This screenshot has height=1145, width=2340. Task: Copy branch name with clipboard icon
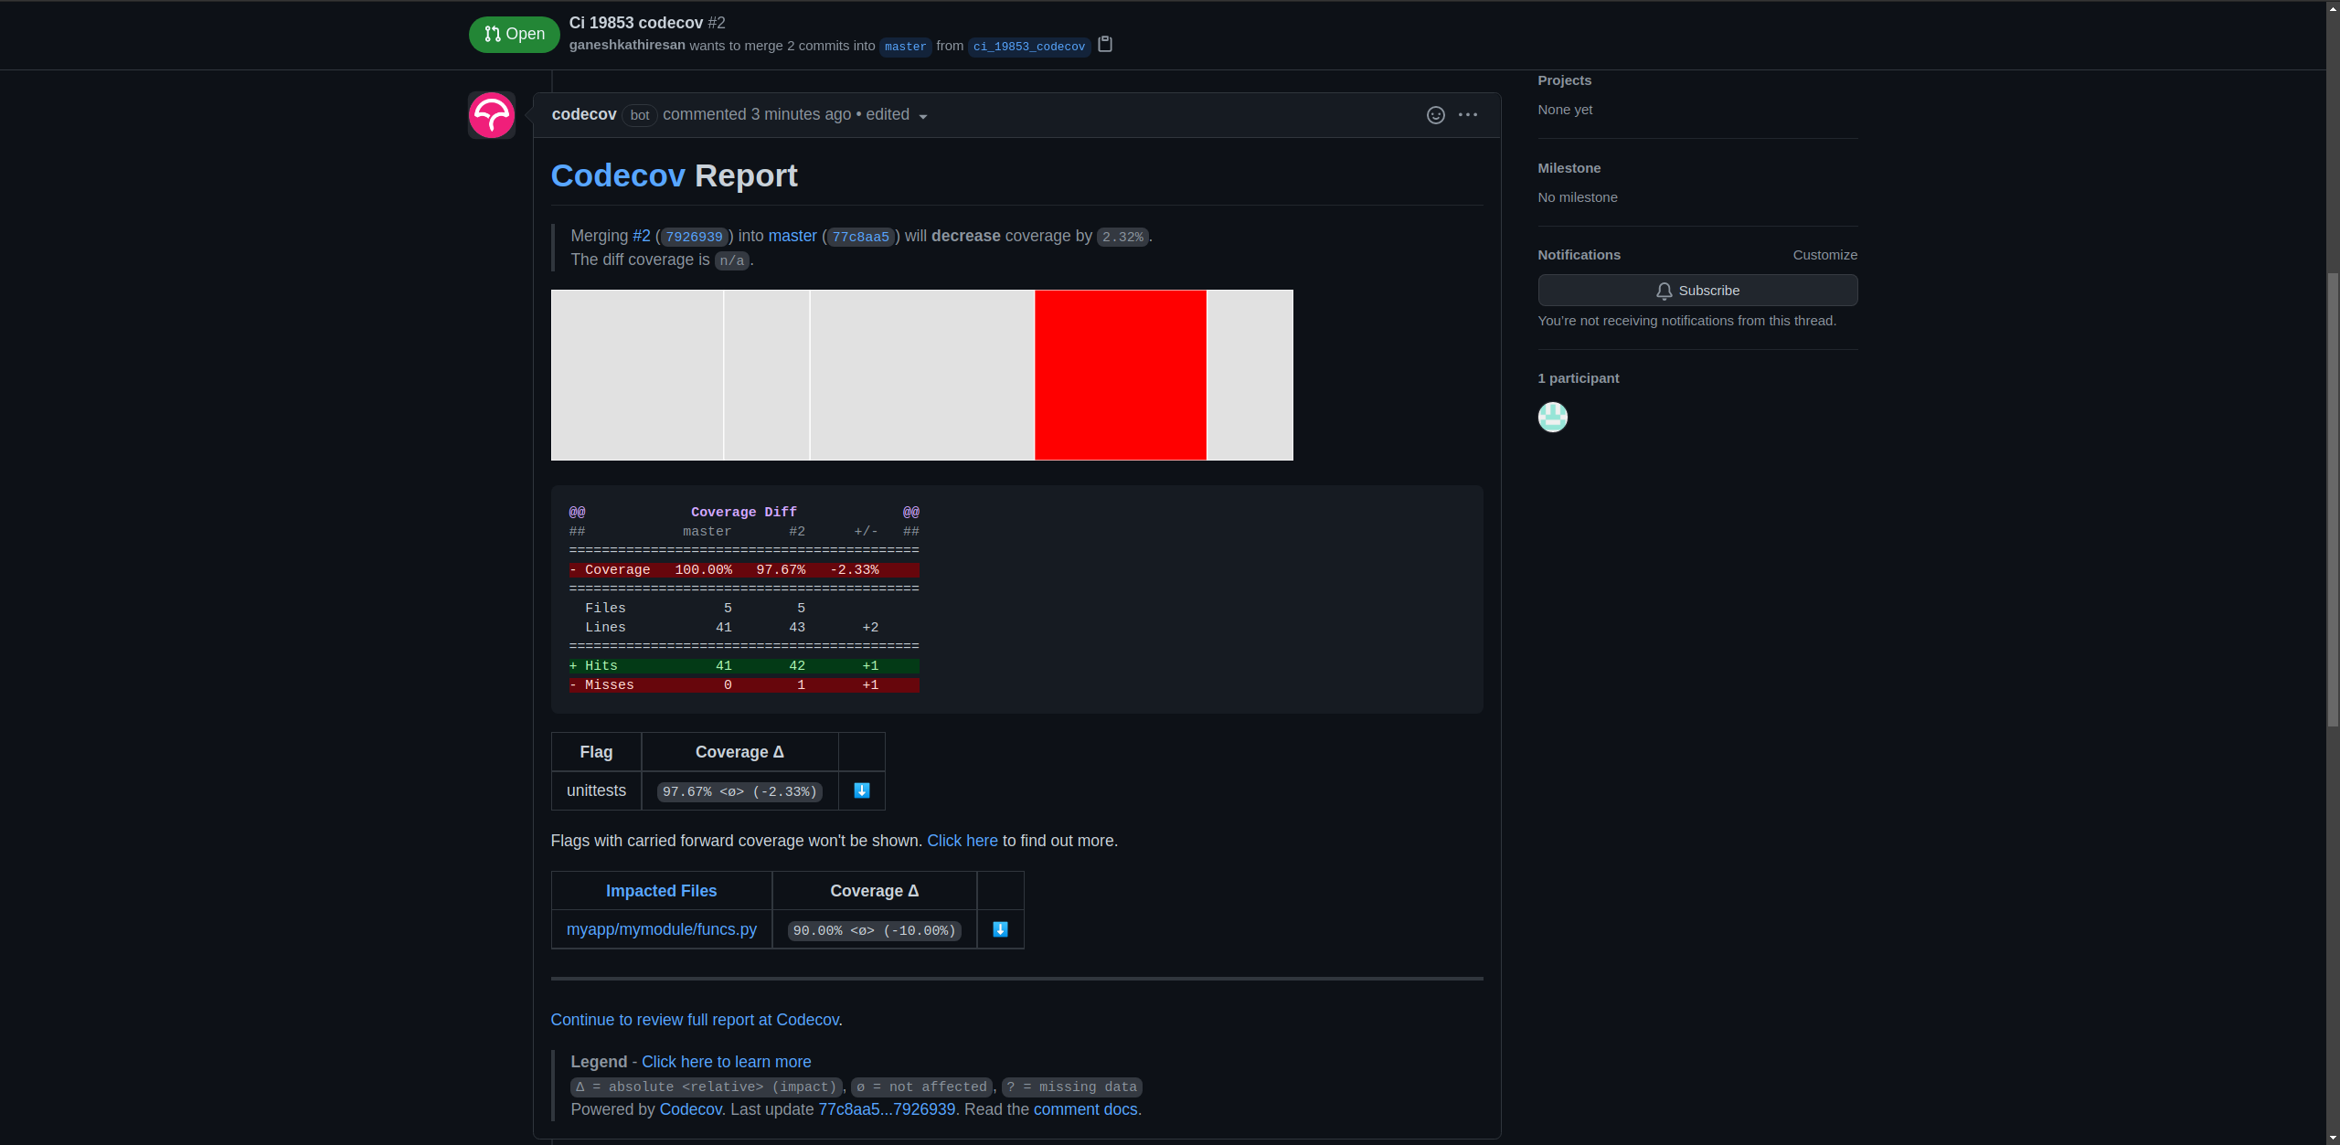point(1105,45)
